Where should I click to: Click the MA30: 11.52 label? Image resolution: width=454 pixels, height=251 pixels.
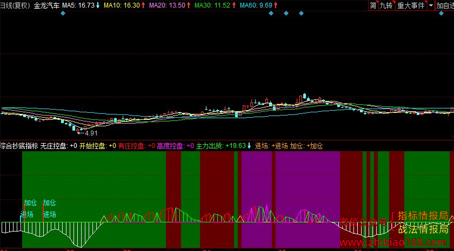212,5
